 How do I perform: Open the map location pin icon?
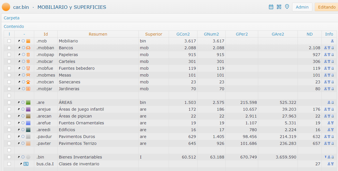pyautogui.click(x=287, y=7)
